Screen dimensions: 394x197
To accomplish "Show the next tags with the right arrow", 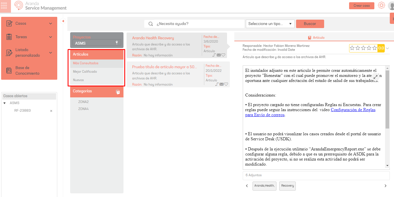I will 385,186.
